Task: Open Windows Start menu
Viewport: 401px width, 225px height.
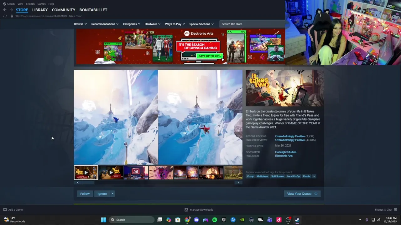Action: 103,220
